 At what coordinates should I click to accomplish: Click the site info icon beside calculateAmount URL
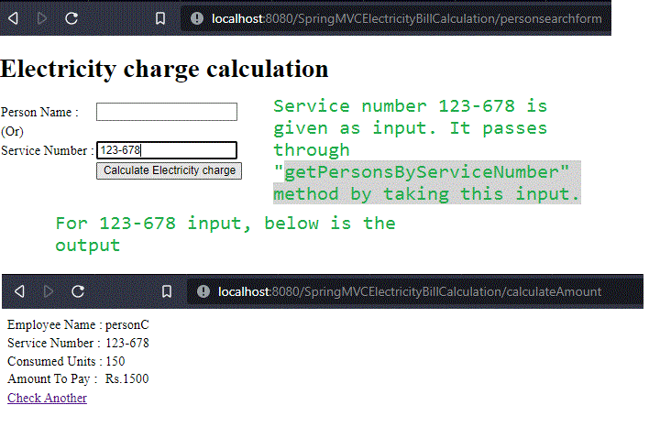[203, 291]
